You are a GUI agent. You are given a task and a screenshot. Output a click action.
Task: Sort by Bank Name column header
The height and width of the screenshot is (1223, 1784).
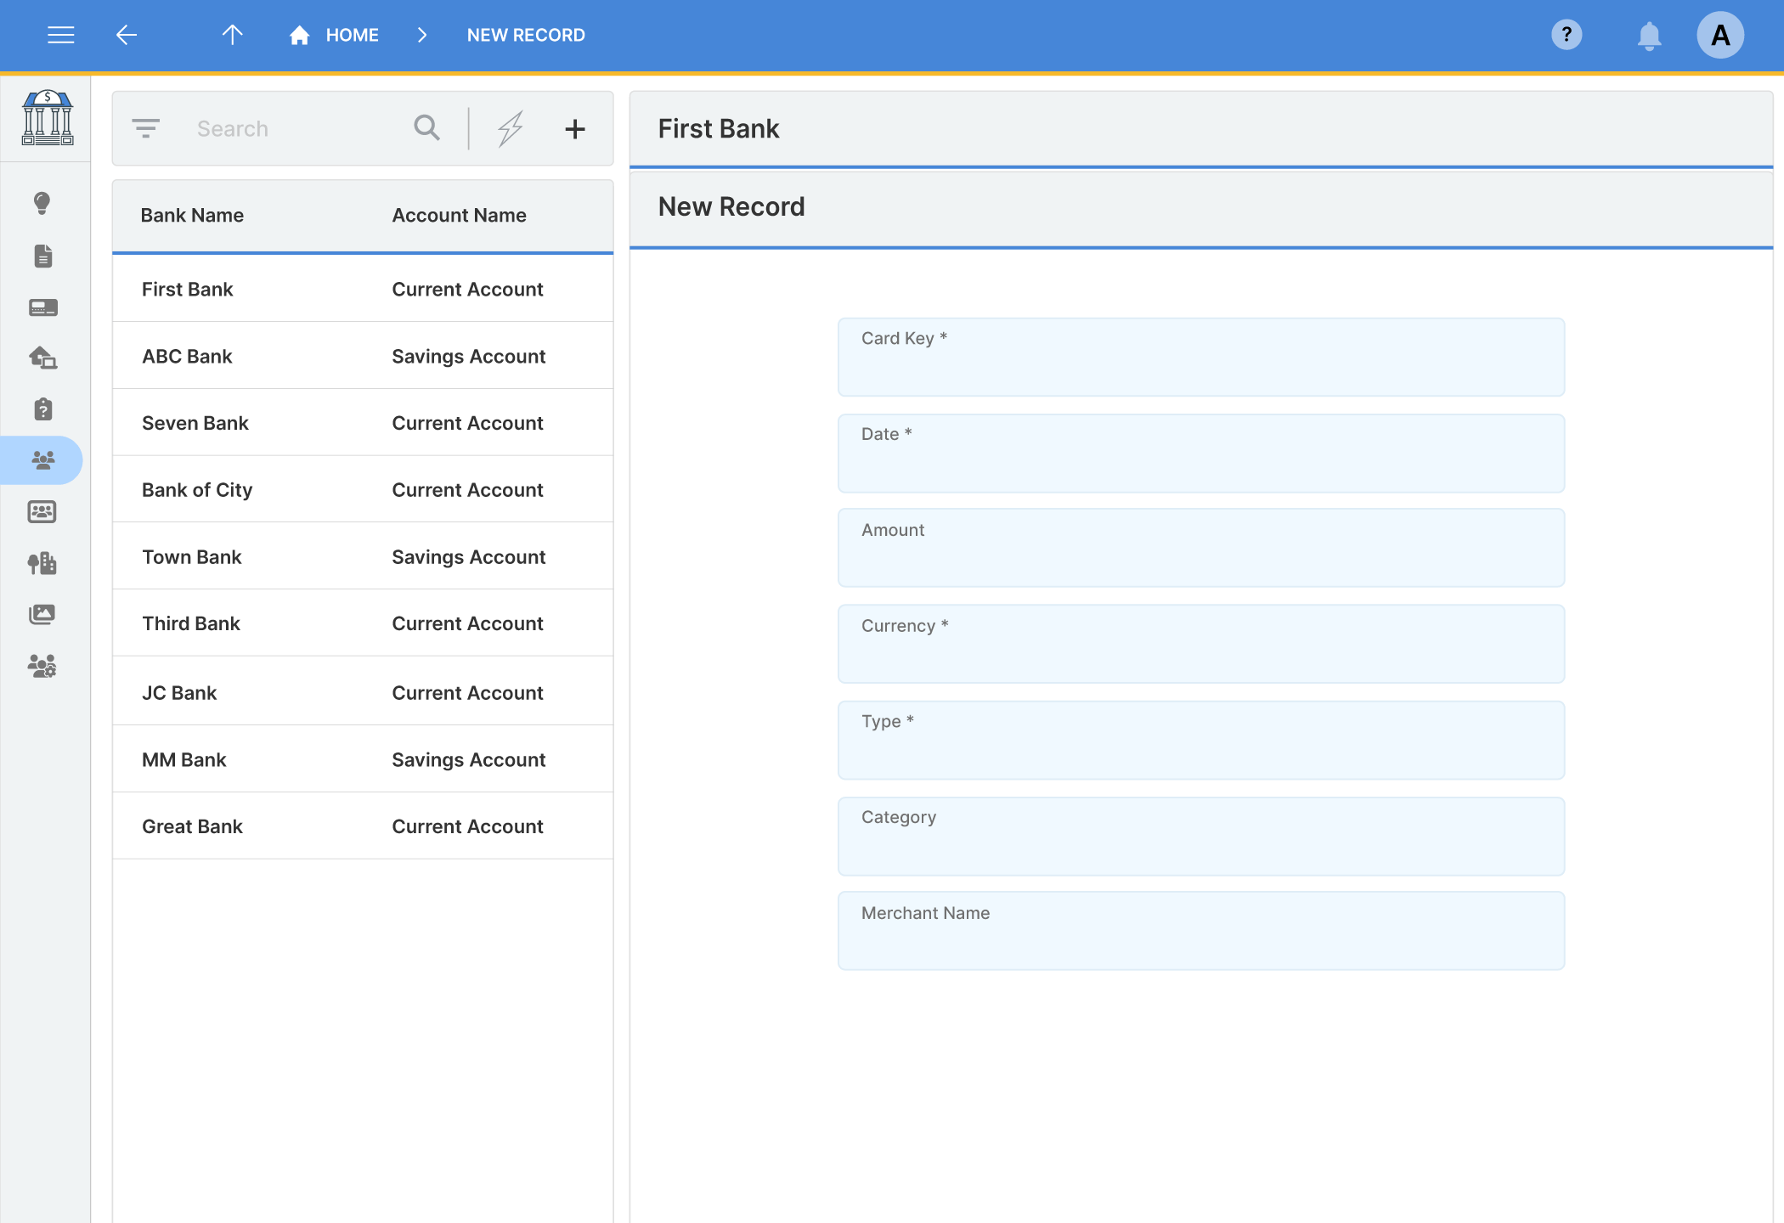pos(192,215)
